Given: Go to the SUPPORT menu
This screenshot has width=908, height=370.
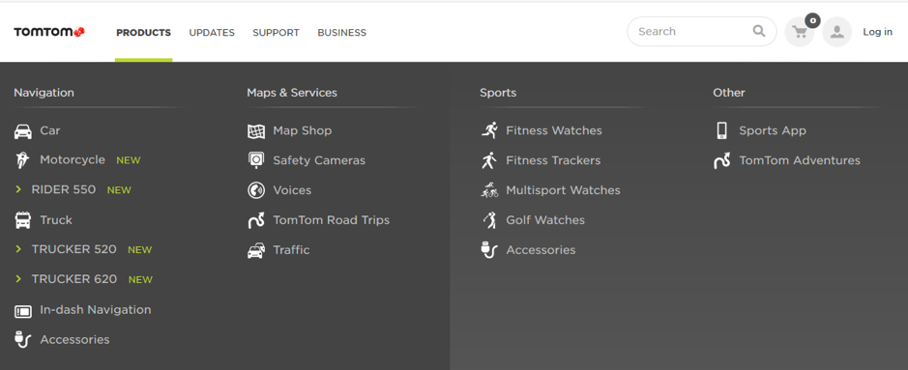Looking at the screenshot, I should 276,33.
